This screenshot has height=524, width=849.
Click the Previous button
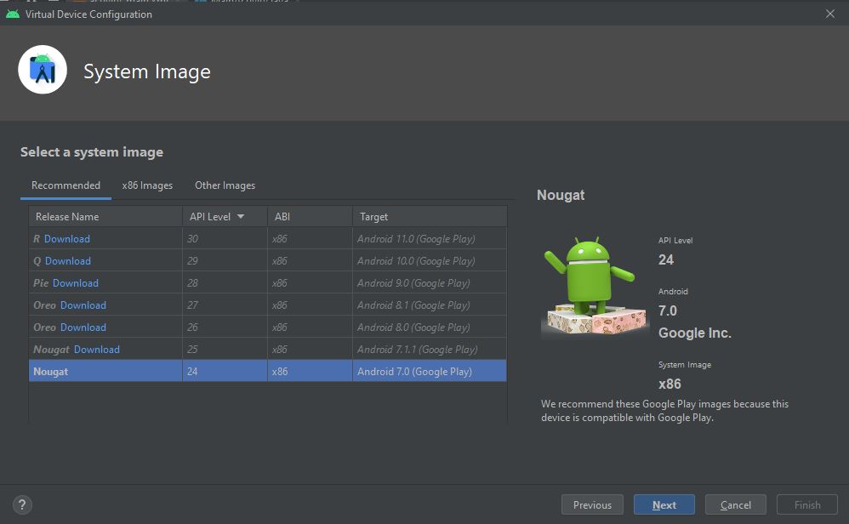click(592, 505)
